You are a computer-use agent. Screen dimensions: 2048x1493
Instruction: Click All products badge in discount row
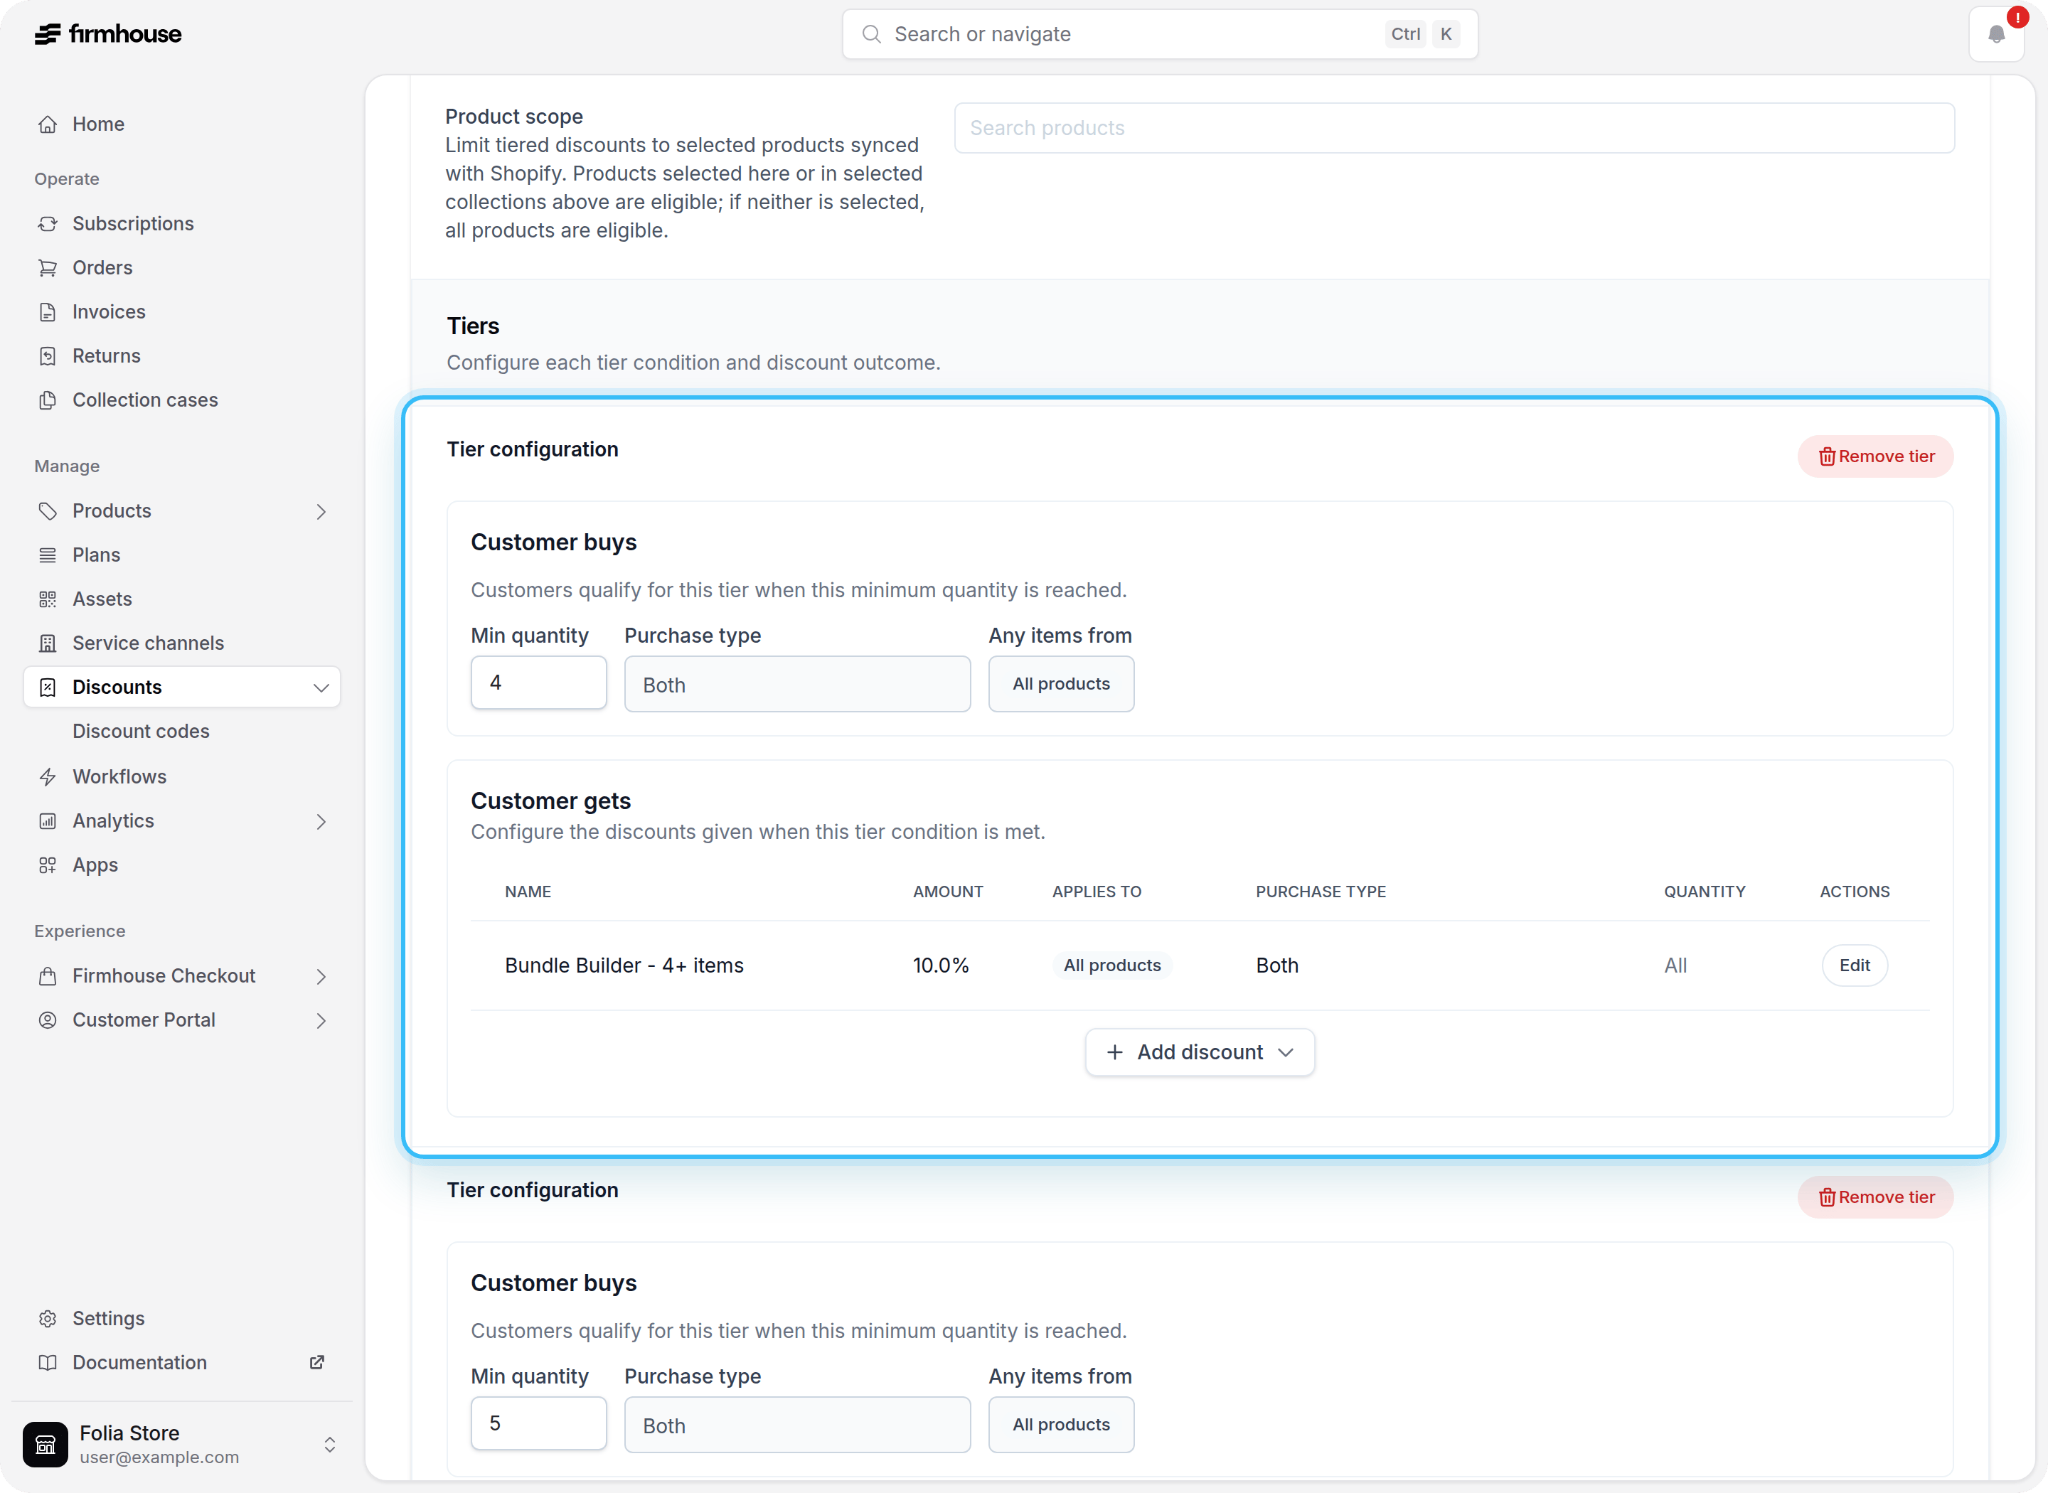1111,965
